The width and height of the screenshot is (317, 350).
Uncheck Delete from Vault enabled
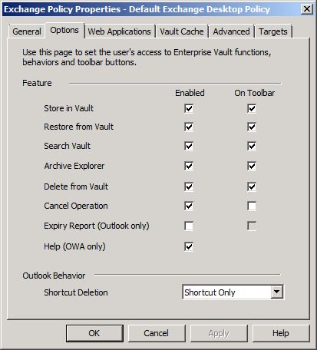coord(189,187)
